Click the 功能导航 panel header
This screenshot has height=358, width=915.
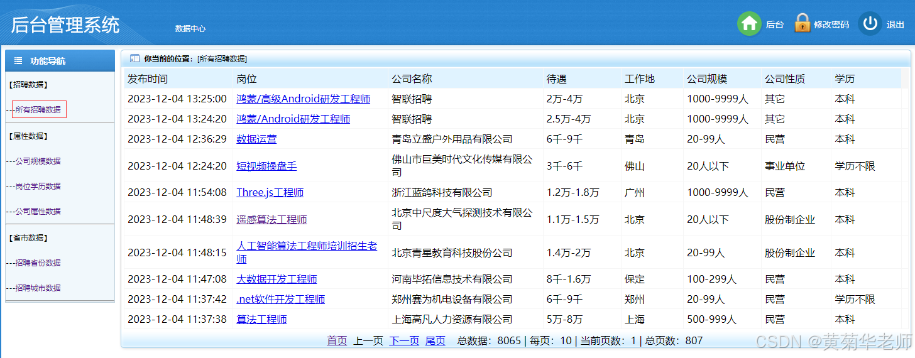click(x=60, y=61)
